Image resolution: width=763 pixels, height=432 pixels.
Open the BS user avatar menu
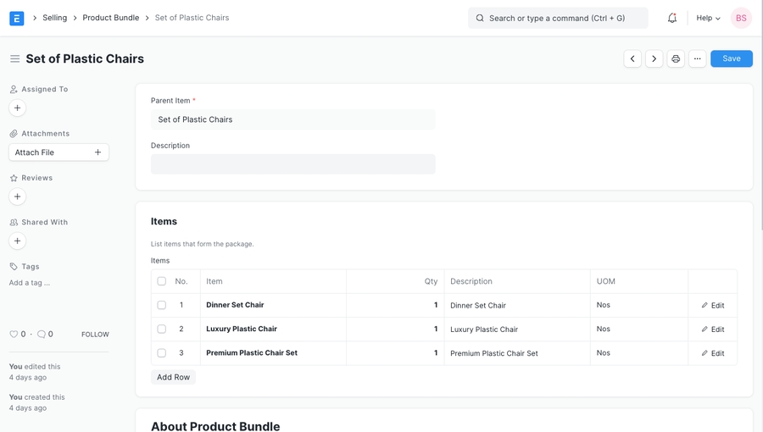(x=741, y=18)
